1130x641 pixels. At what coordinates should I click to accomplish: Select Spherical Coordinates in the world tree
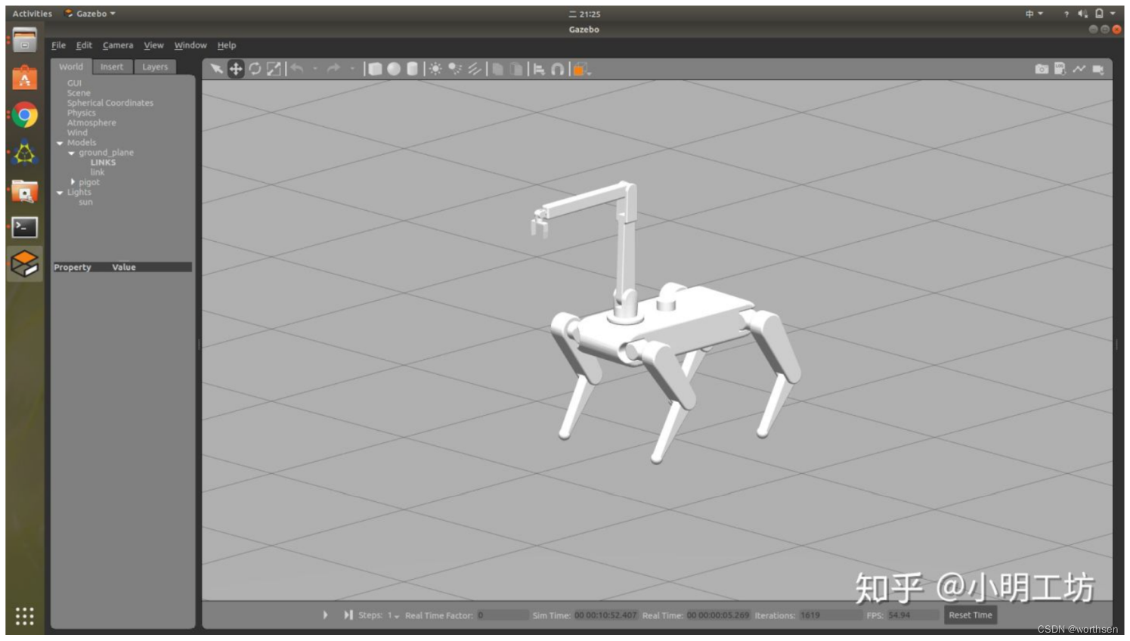110,103
